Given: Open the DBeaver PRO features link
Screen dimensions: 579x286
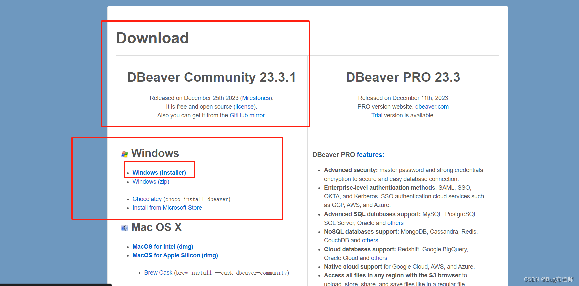Looking at the screenshot, I should click(370, 155).
